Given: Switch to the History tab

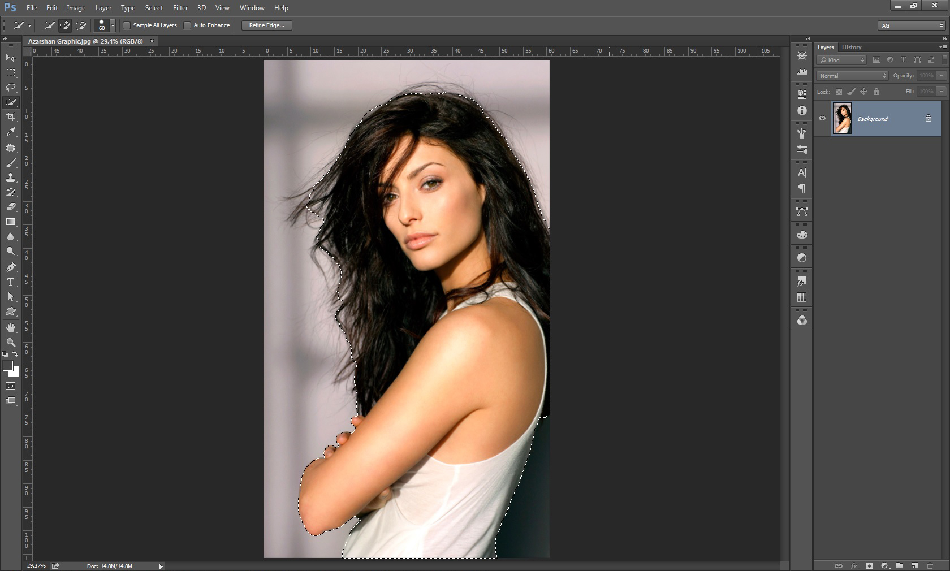Looking at the screenshot, I should [851, 47].
